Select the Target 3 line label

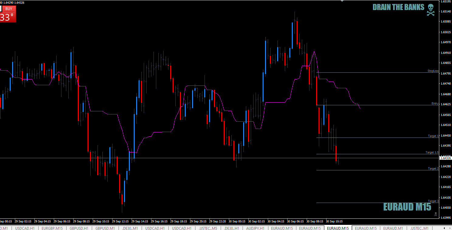(x=433, y=201)
